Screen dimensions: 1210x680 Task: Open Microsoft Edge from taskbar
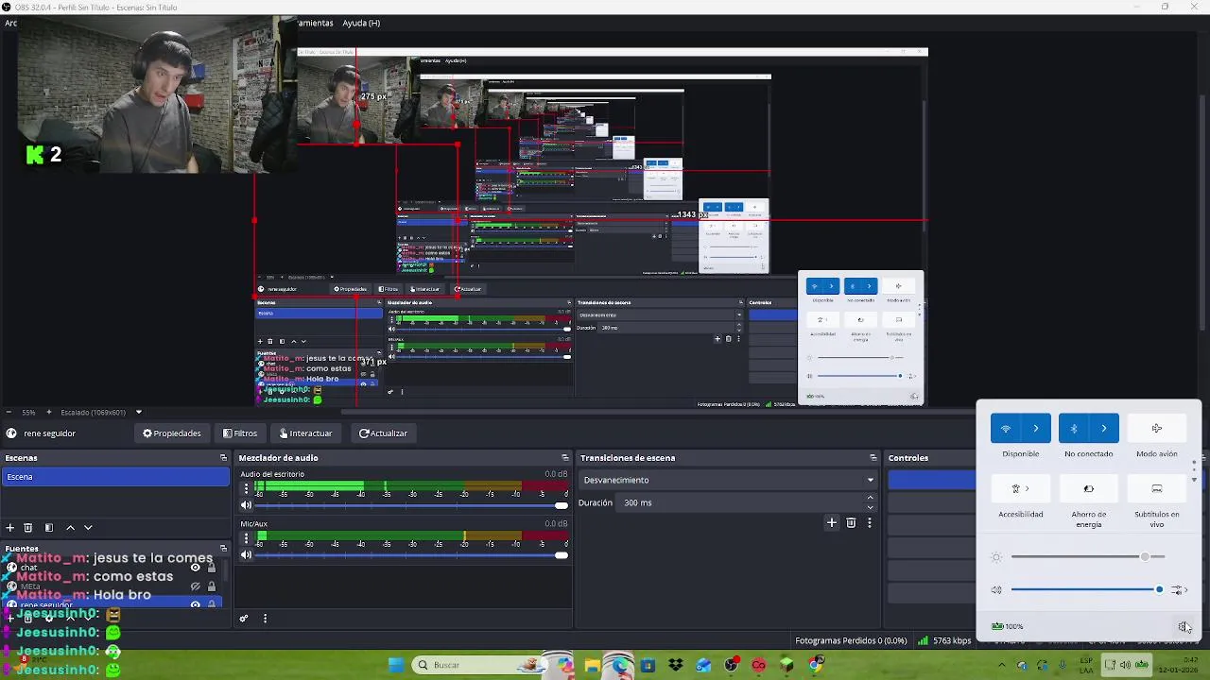(619, 665)
